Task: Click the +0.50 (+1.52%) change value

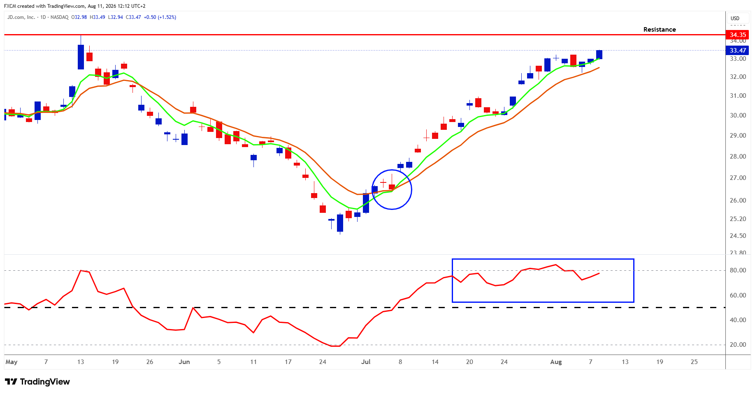Action: pos(160,17)
